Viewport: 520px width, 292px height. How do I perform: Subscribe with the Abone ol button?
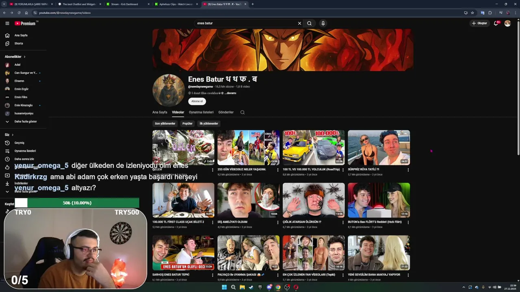[197, 101]
